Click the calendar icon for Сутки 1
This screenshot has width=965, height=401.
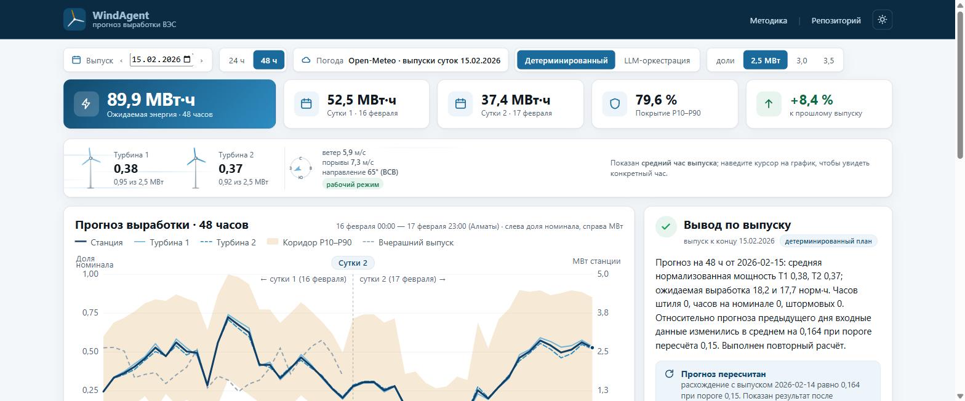[306, 104]
